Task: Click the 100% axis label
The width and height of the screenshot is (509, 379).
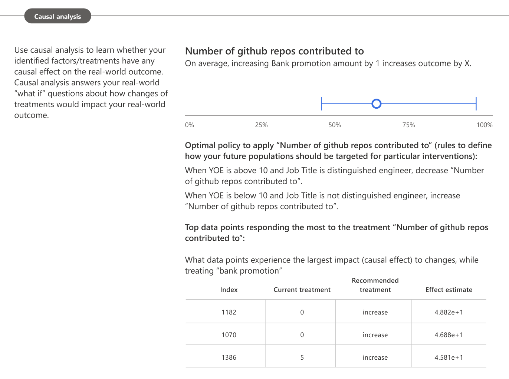Action: 484,125
